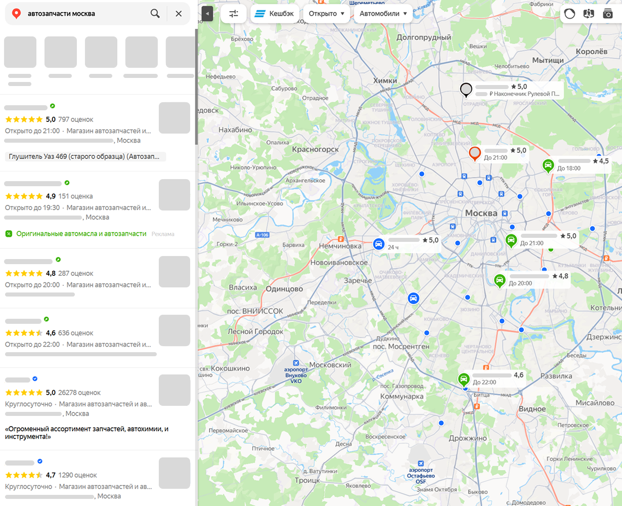
Task: Open street panoramas map icon
Action: 589,14
